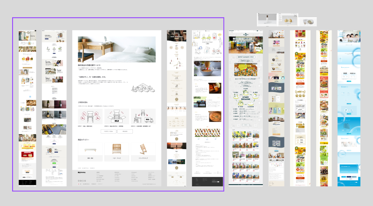Select the blue bubble website design frame
Screen dimensions: 373x206
point(349,107)
